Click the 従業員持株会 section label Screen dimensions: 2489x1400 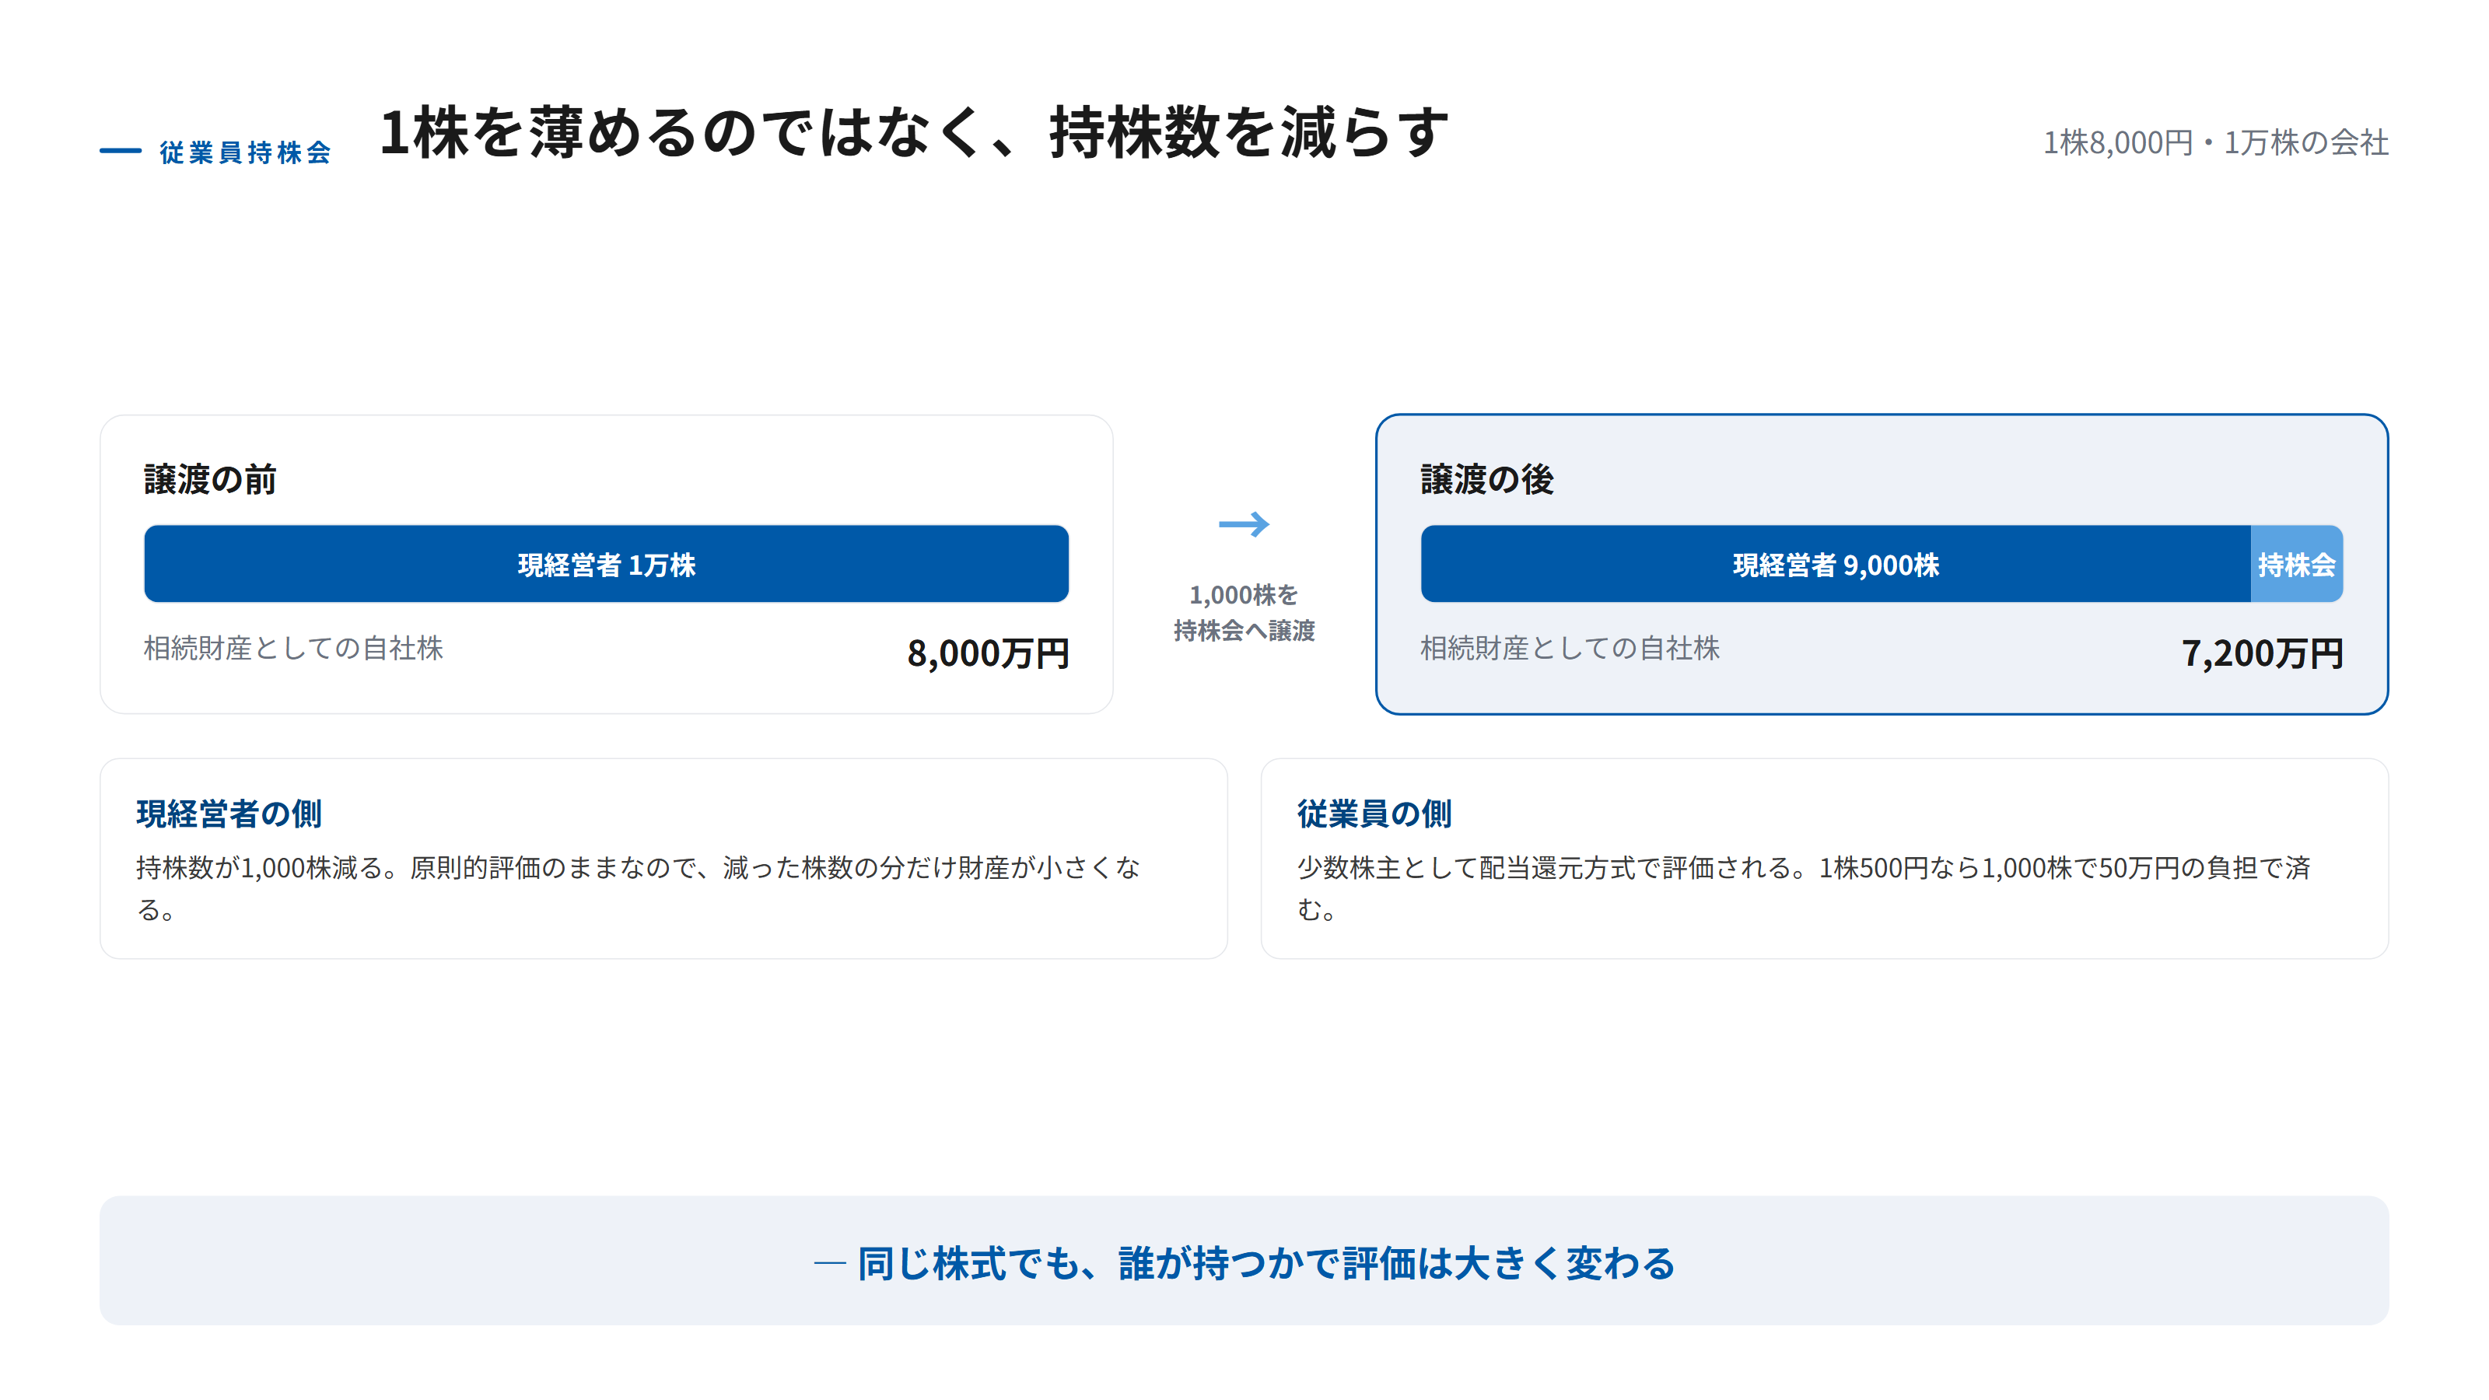(246, 152)
